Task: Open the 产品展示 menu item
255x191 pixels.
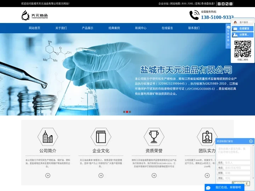Action: tap(87, 28)
